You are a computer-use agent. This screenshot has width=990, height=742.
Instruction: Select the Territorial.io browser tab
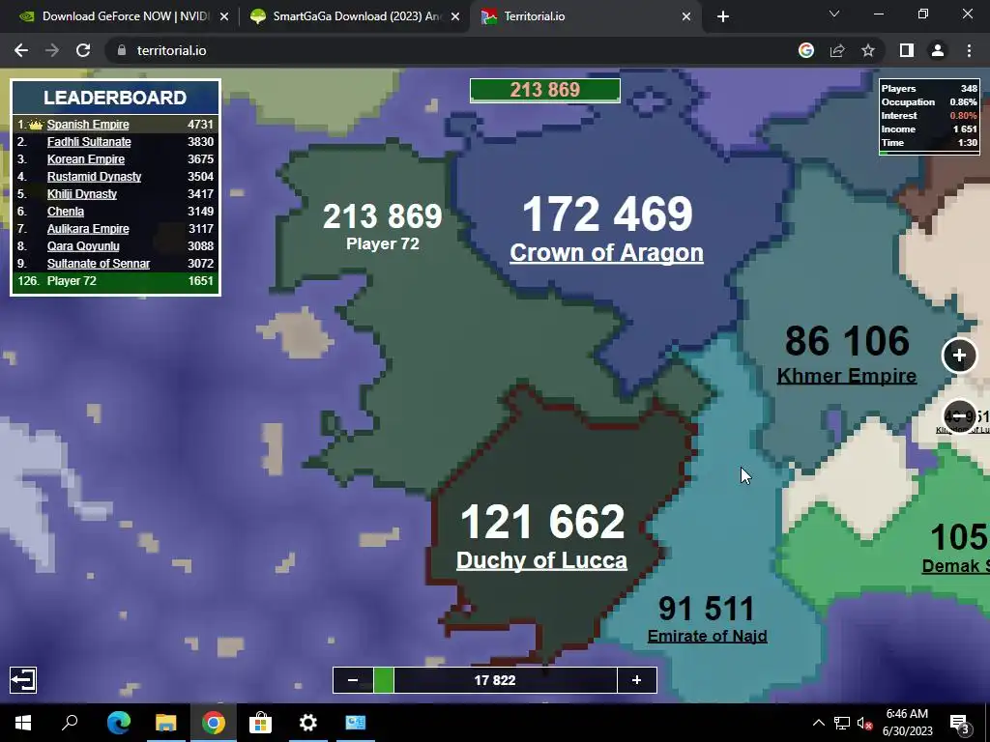click(x=585, y=16)
